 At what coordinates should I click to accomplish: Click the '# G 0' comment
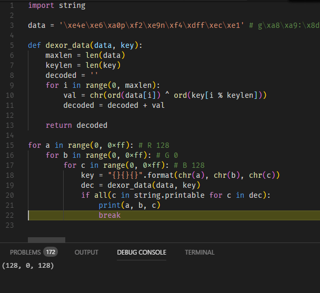(167, 155)
